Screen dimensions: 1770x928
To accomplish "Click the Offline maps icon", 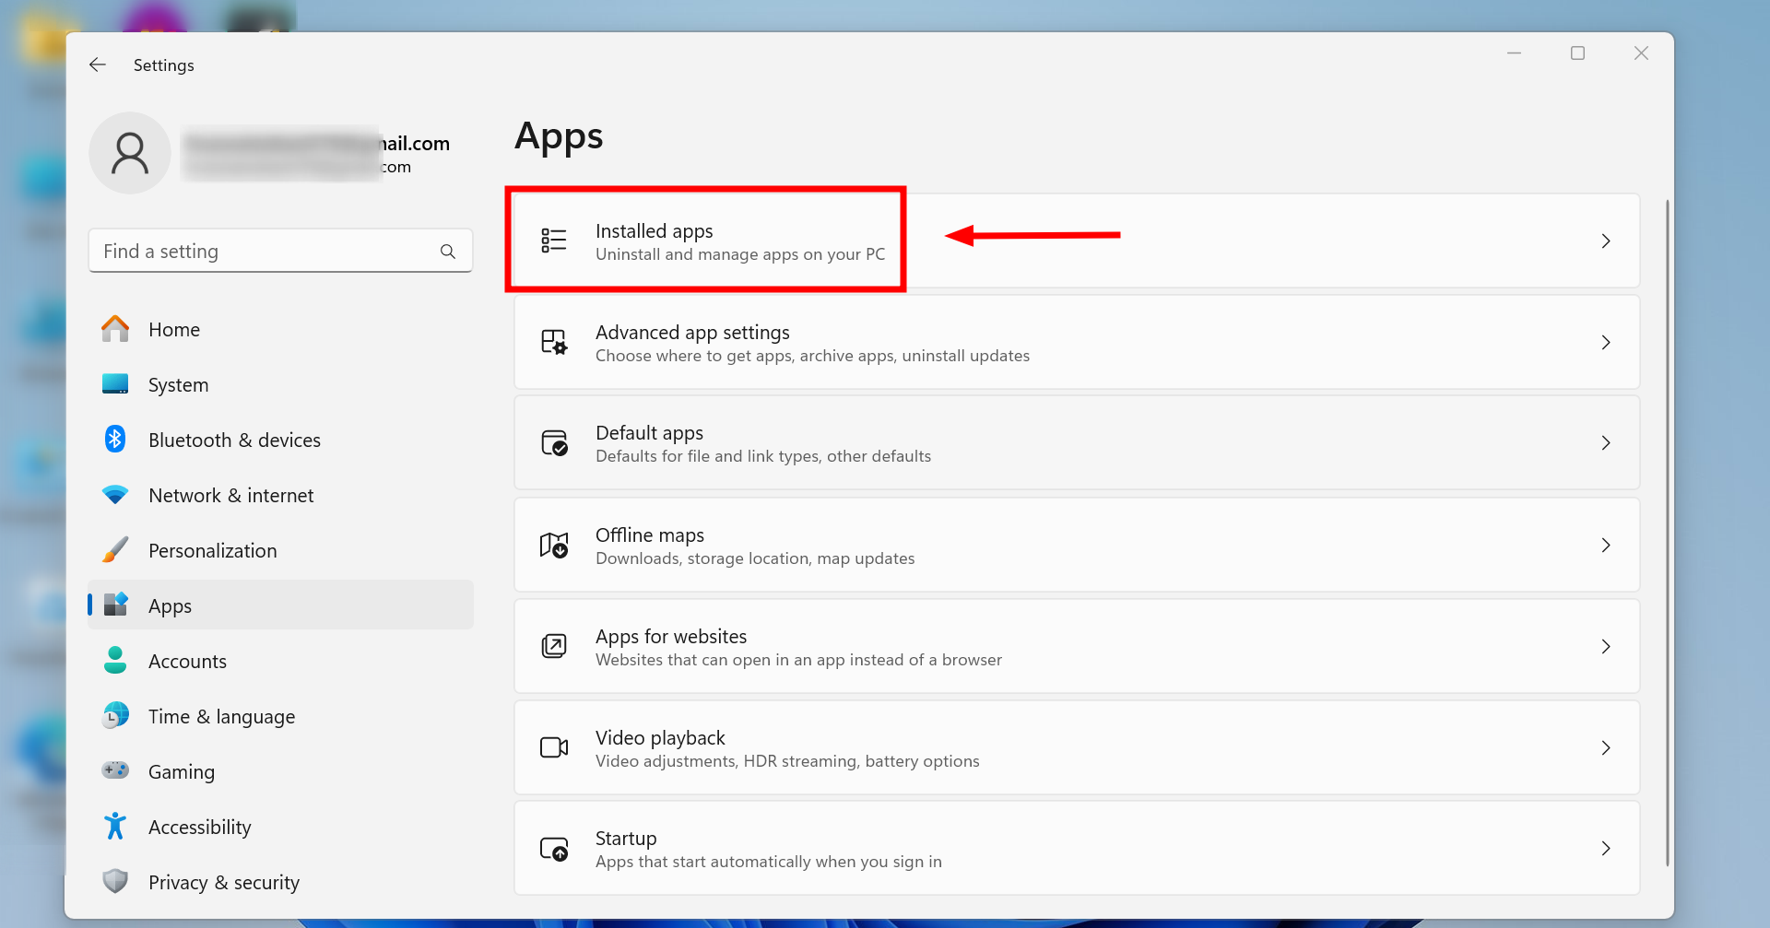I will pos(554,546).
